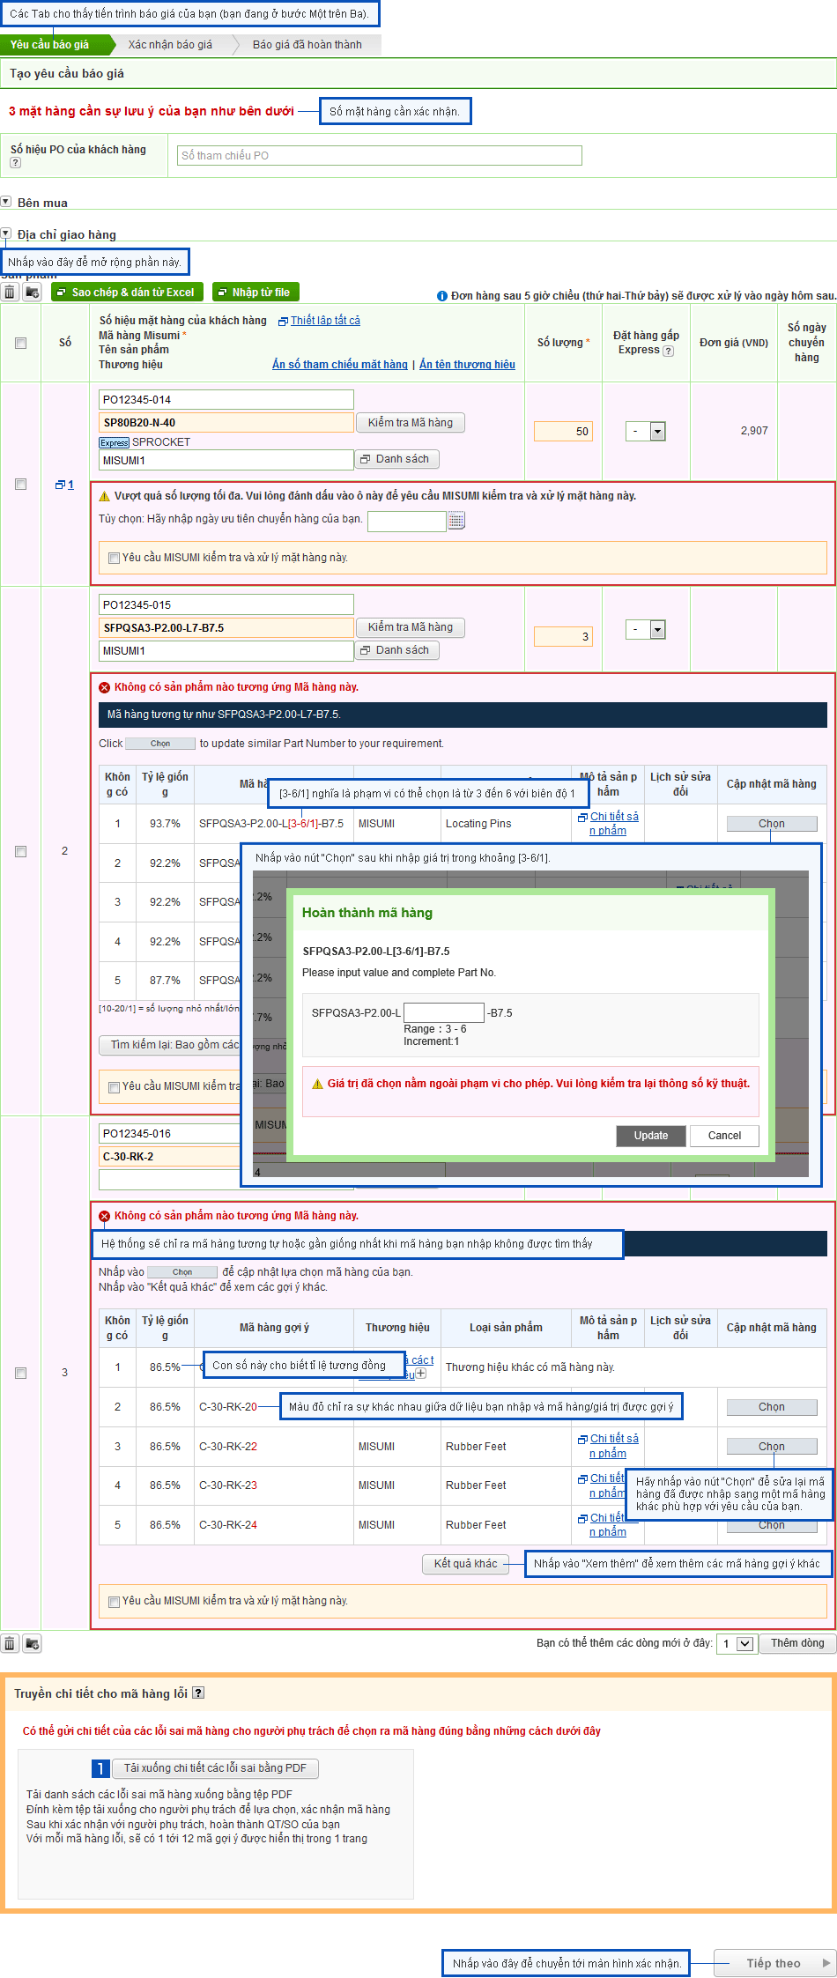Viewport: 837px width, 1978px height.
Task: Open the calendar date picker icon
Action: [x=456, y=521]
